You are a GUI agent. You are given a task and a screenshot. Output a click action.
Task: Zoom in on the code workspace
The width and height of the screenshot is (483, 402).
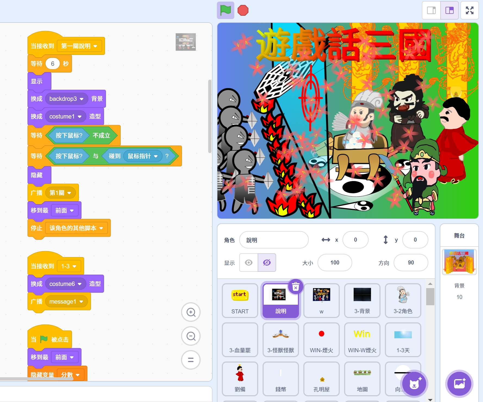tap(191, 312)
